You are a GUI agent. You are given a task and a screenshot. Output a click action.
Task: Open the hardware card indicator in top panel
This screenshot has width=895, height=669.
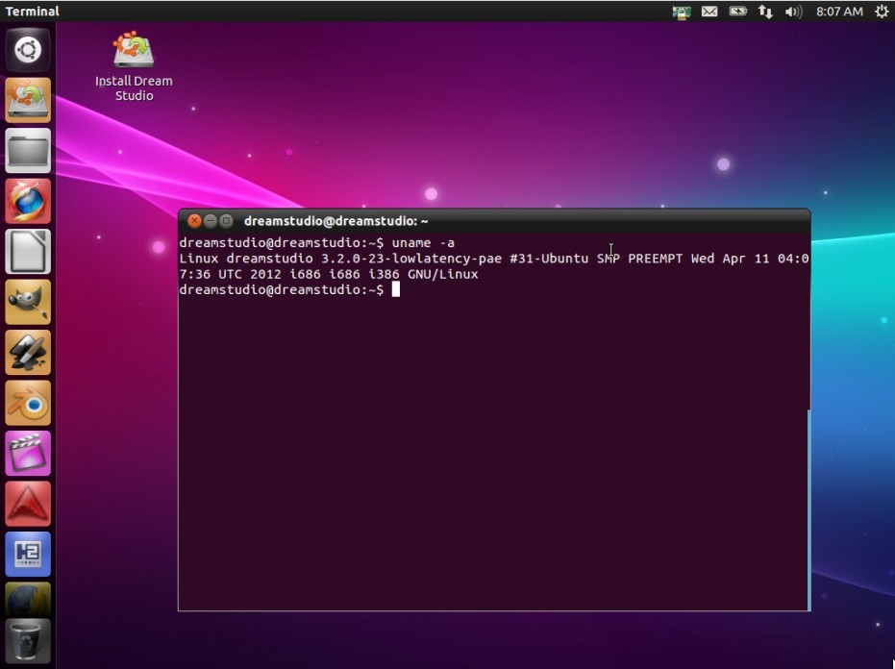pos(681,12)
